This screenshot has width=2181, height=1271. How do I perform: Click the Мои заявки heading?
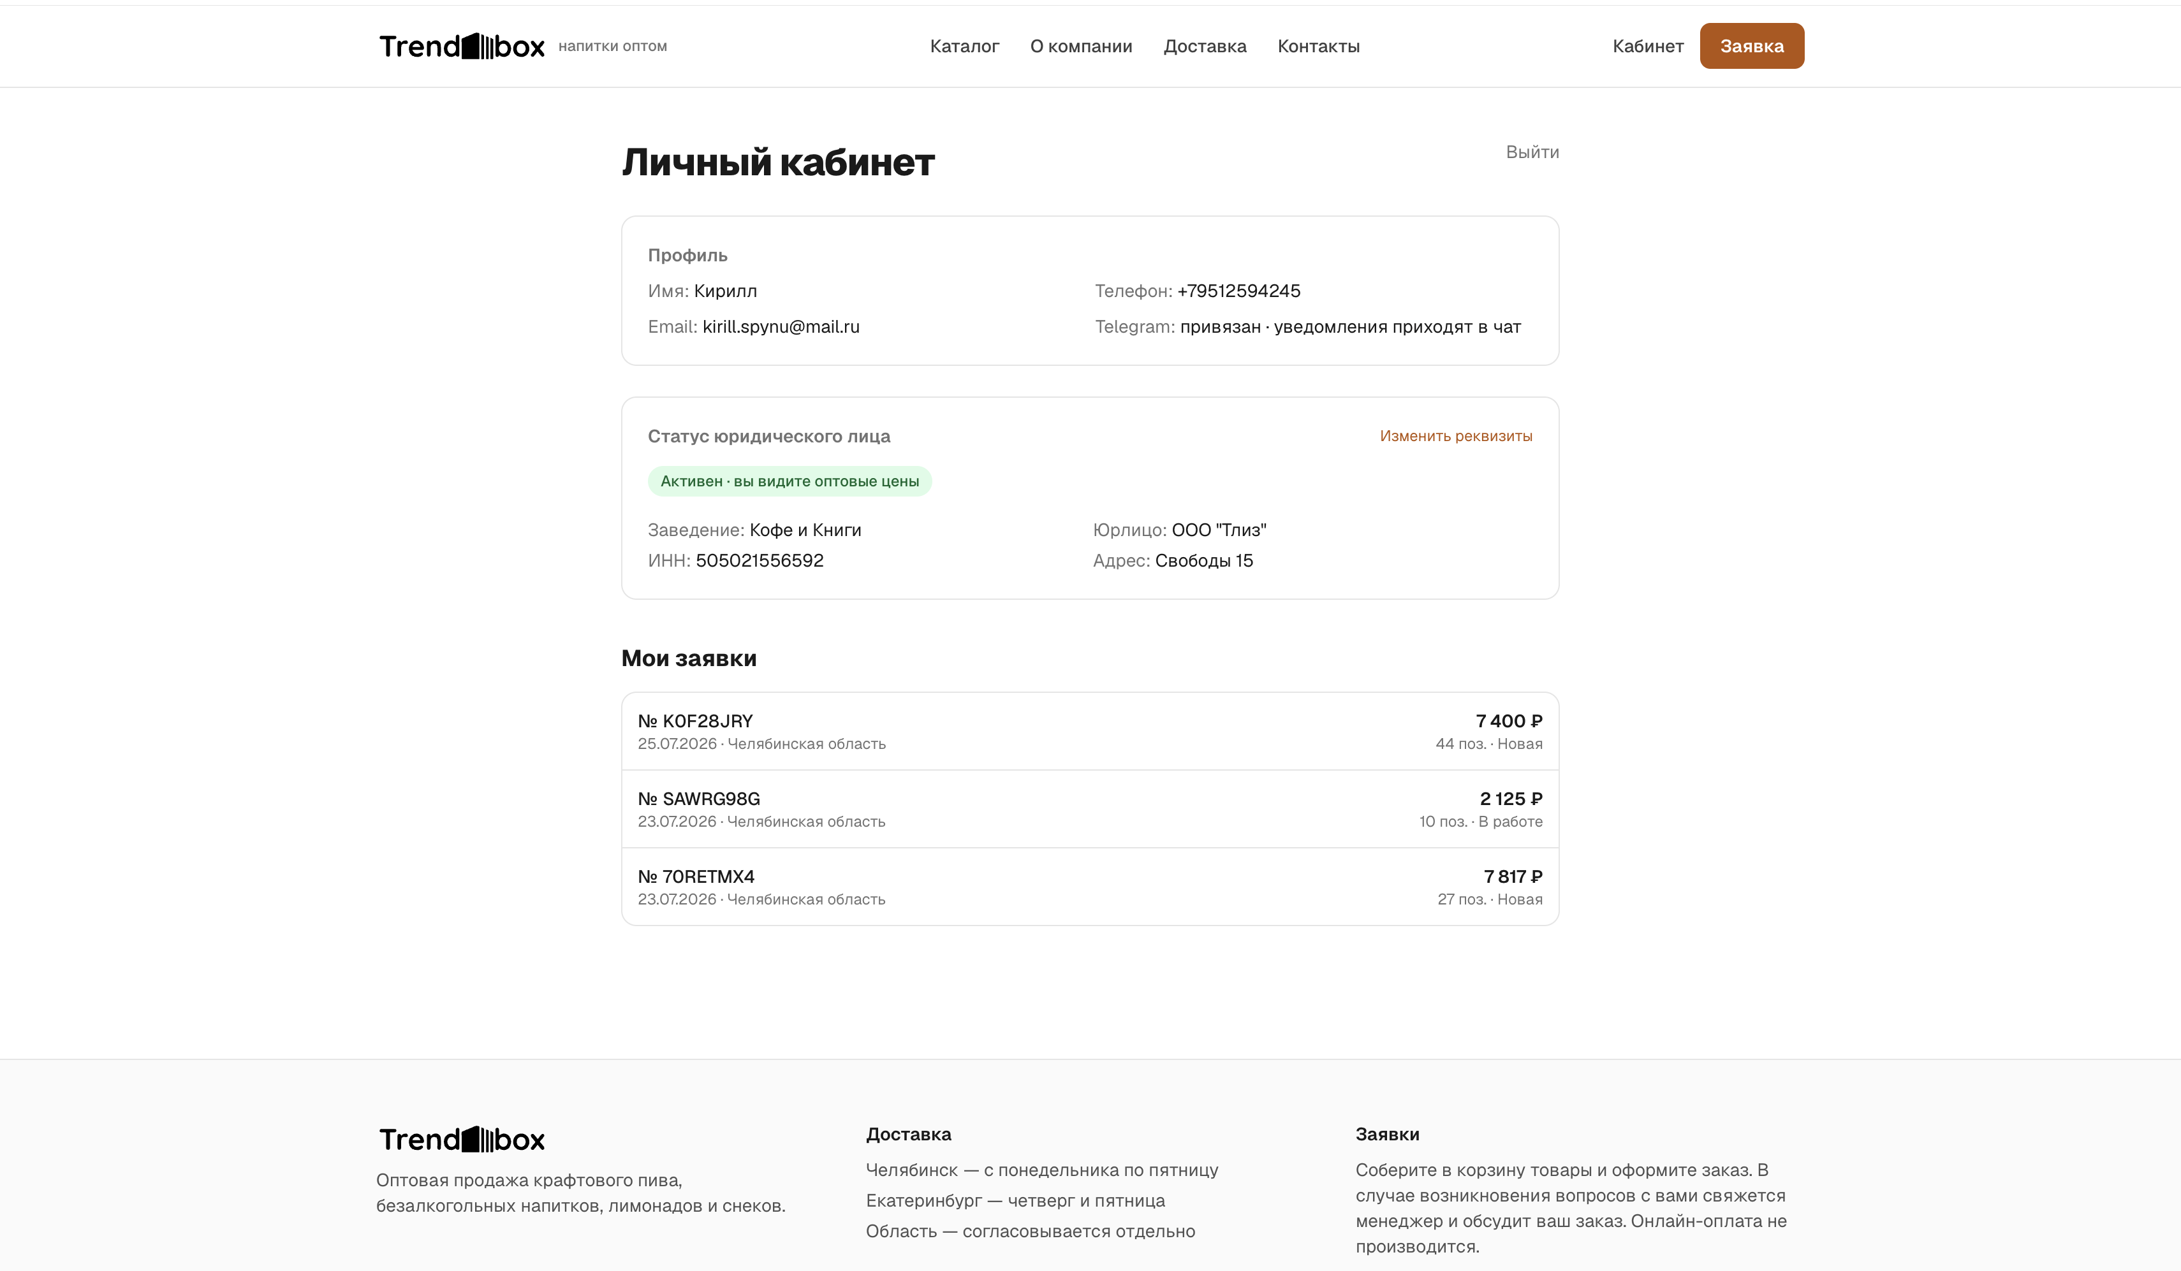pyautogui.click(x=689, y=658)
